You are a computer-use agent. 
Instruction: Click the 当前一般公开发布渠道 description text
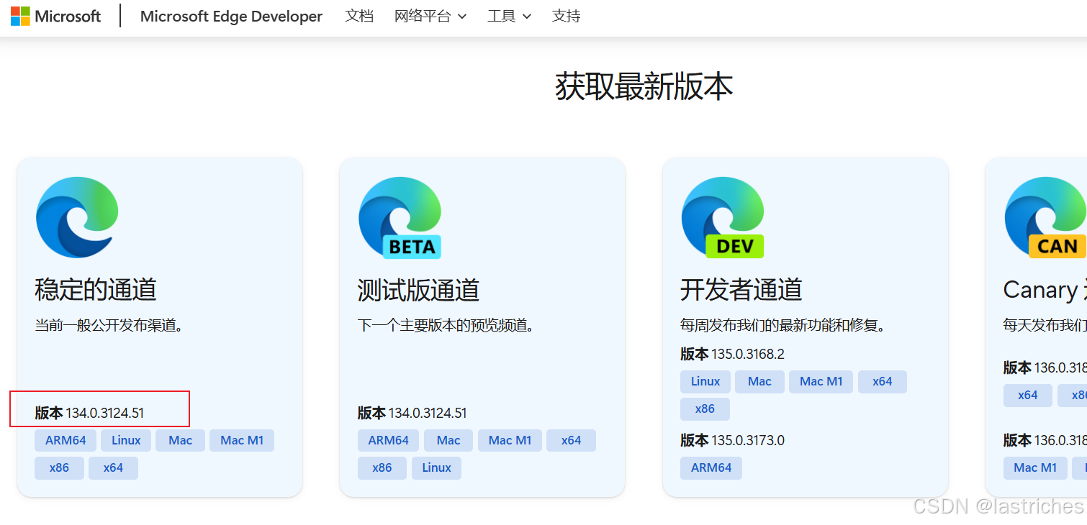tap(109, 326)
